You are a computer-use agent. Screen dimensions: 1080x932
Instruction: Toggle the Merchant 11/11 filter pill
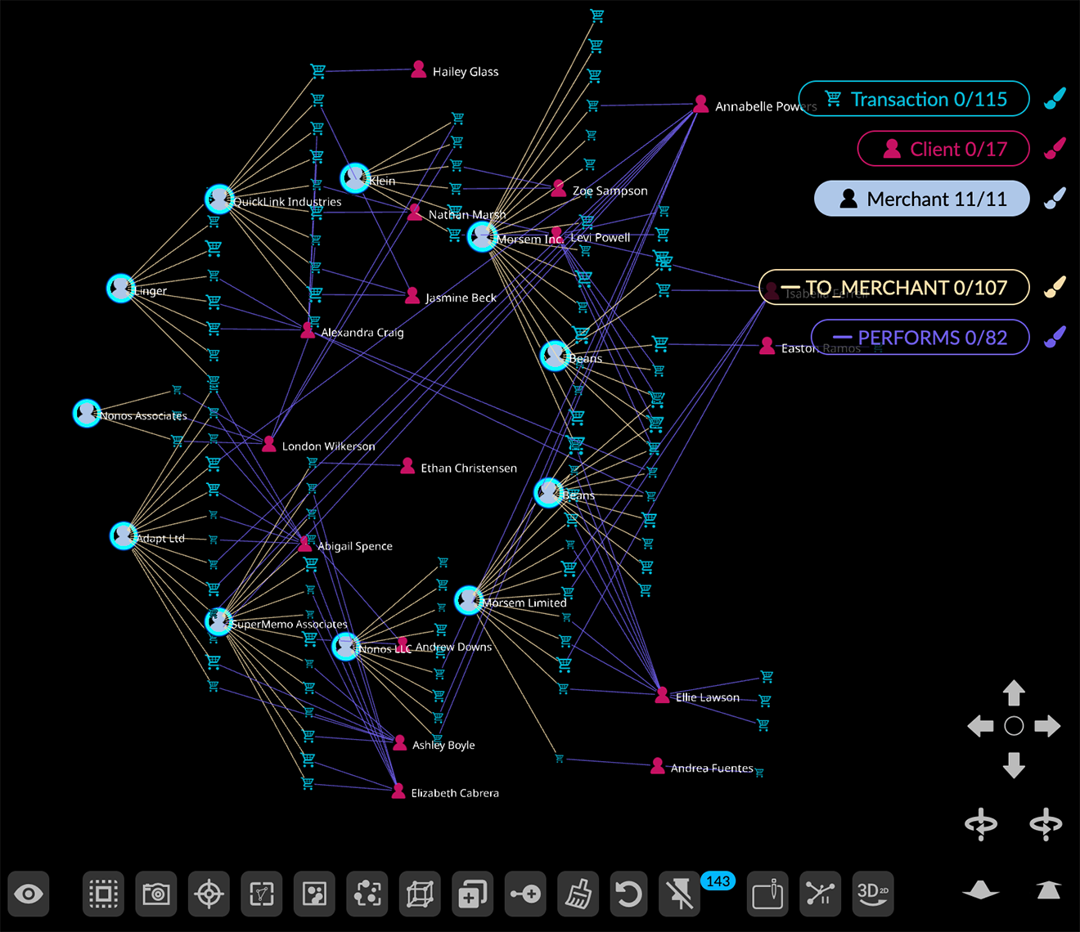click(921, 199)
